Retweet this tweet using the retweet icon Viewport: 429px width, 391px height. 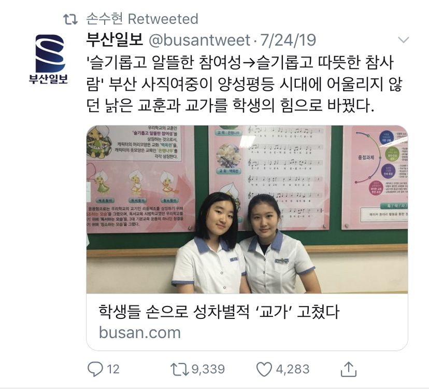click(x=179, y=369)
